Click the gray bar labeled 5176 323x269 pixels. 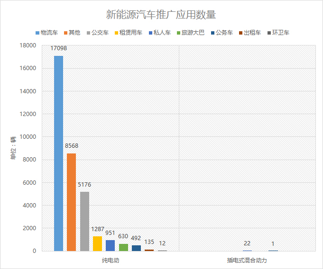click(84, 221)
